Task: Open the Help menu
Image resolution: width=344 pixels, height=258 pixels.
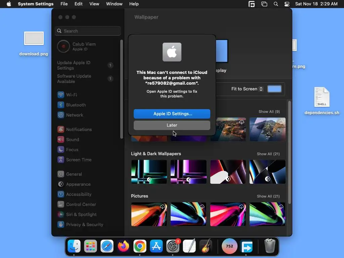Action: pos(134,4)
